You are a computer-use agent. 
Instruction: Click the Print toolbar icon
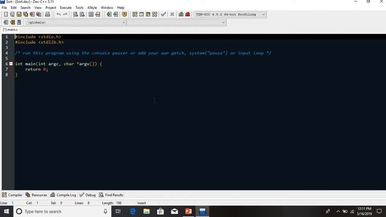(48, 14)
